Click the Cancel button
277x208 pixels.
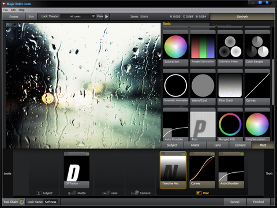(235, 202)
